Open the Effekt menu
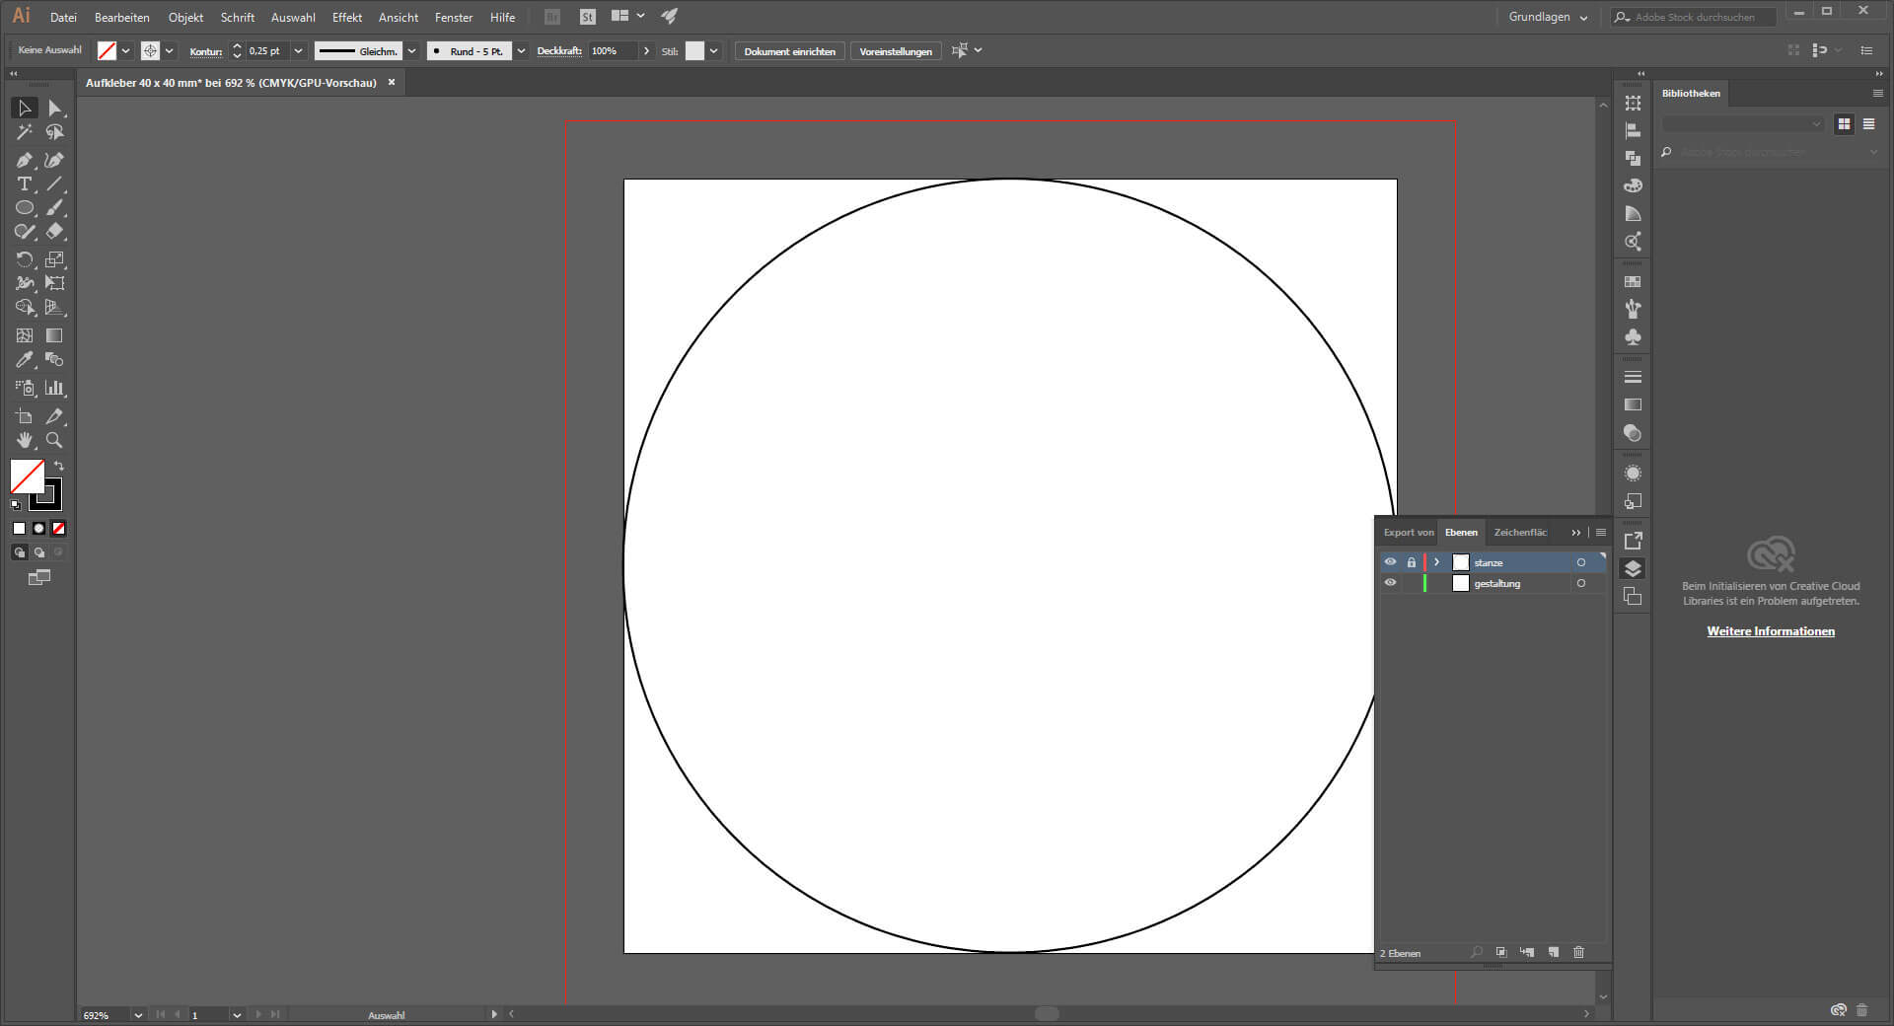Screen dimensions: 1894x1026 point(346,18)
